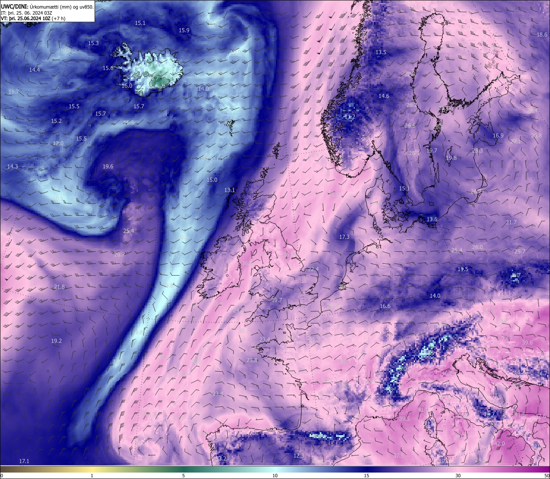Click the 16.9 value label
This screenshot has width=550, height=479.
point(498,135)
